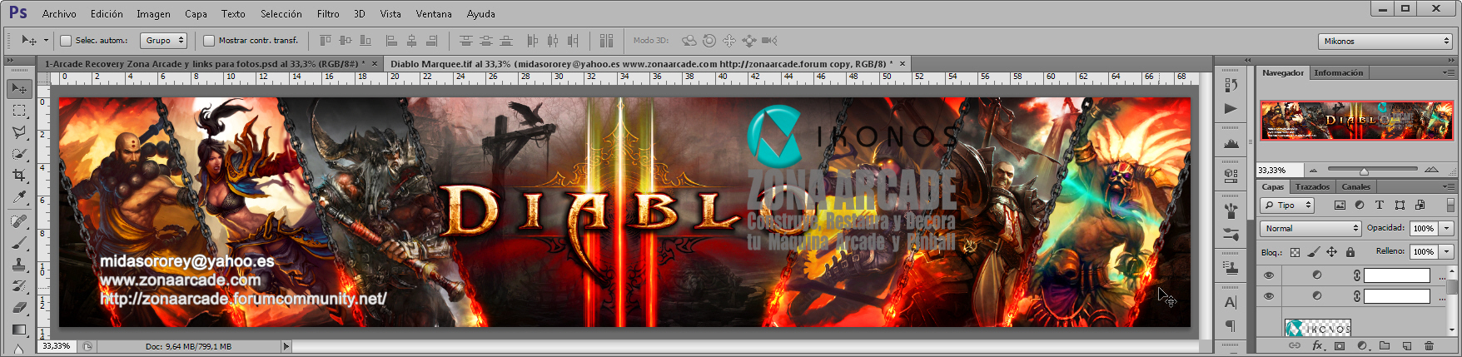Viewport: 1462px width, 357px height.
Task: Switch to the Información tab
Action: [1339, 73]
